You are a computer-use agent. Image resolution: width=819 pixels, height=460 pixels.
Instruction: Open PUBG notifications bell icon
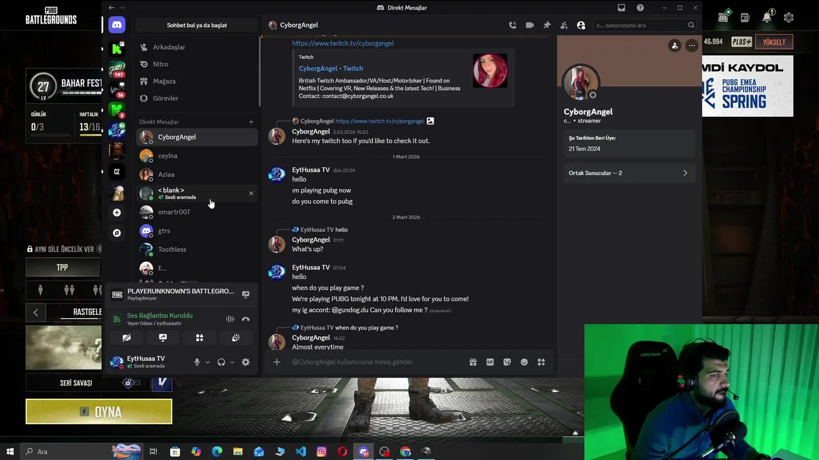click(767, 17)
